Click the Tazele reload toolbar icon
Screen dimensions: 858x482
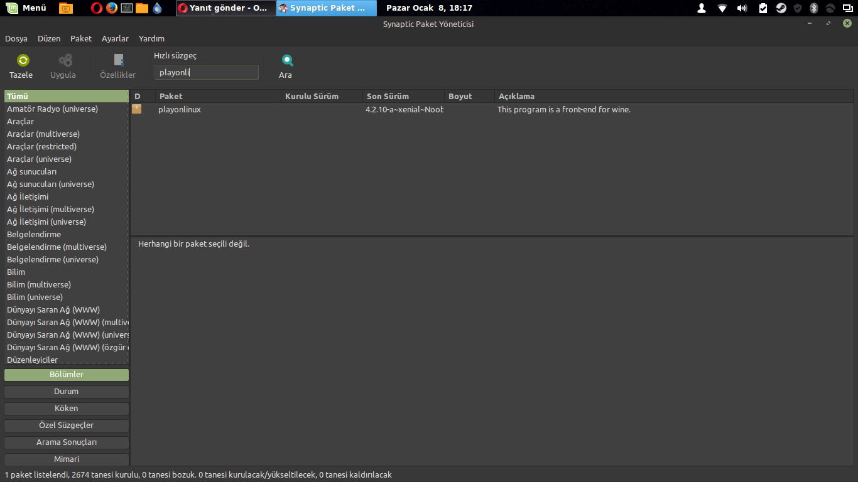pyautogui.click(x=23, y=60)
